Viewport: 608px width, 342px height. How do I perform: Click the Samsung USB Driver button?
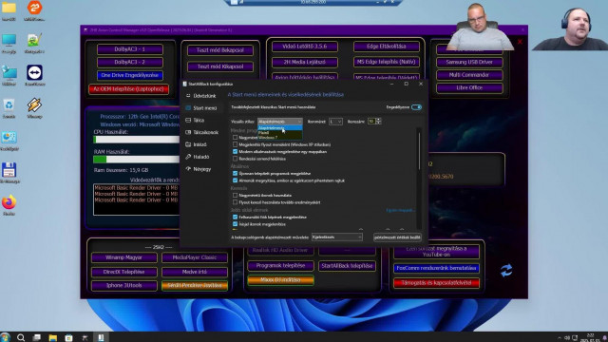pyautogui.click(x=469, y=62)
